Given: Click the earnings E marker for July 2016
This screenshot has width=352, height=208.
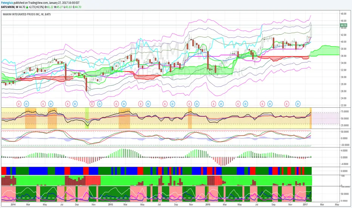Looking at the screenshot, I should coord(262,104).
